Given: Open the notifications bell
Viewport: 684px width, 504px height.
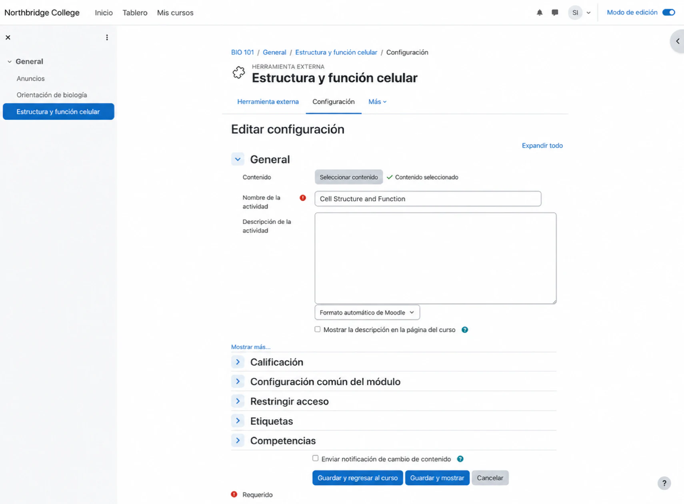Looking at the screenshot, I should click(539, 12).
